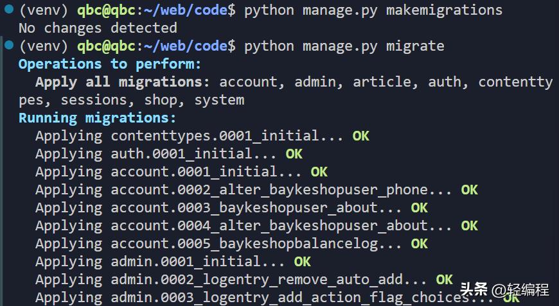Click the "Running migrations:" heading
The image size is (559, 306).
click(x=97, y=118)
